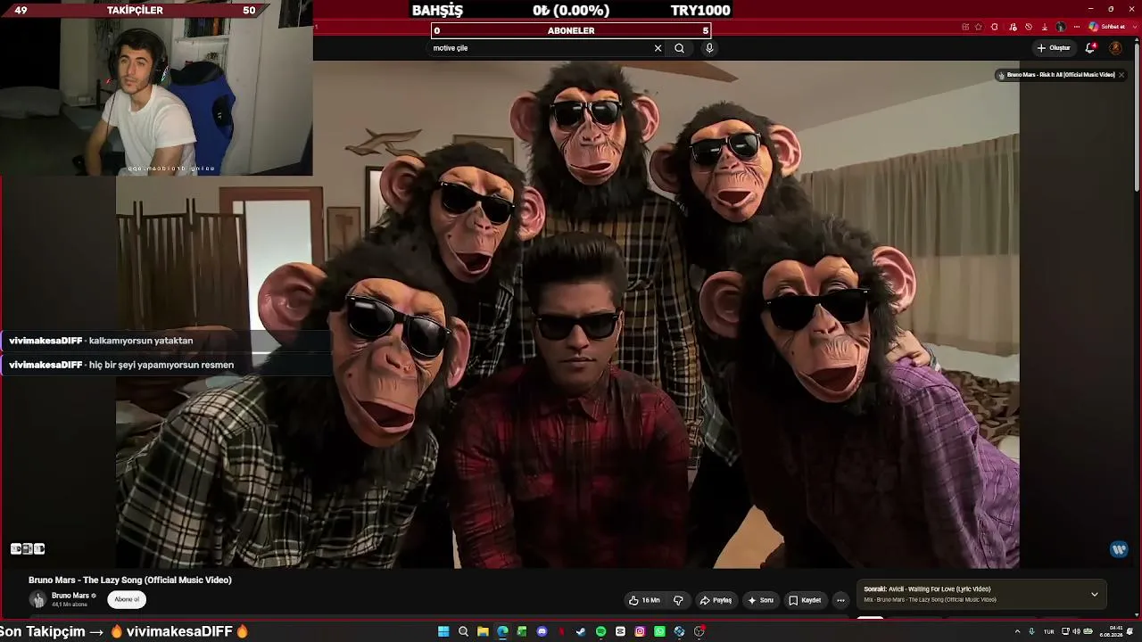
Task: Open YouTube notifications bell
Action: point(1090,48)
